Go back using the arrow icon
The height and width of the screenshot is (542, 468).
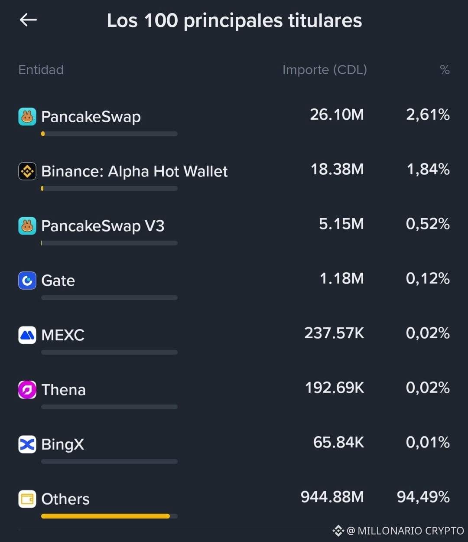tap(28, 20)
